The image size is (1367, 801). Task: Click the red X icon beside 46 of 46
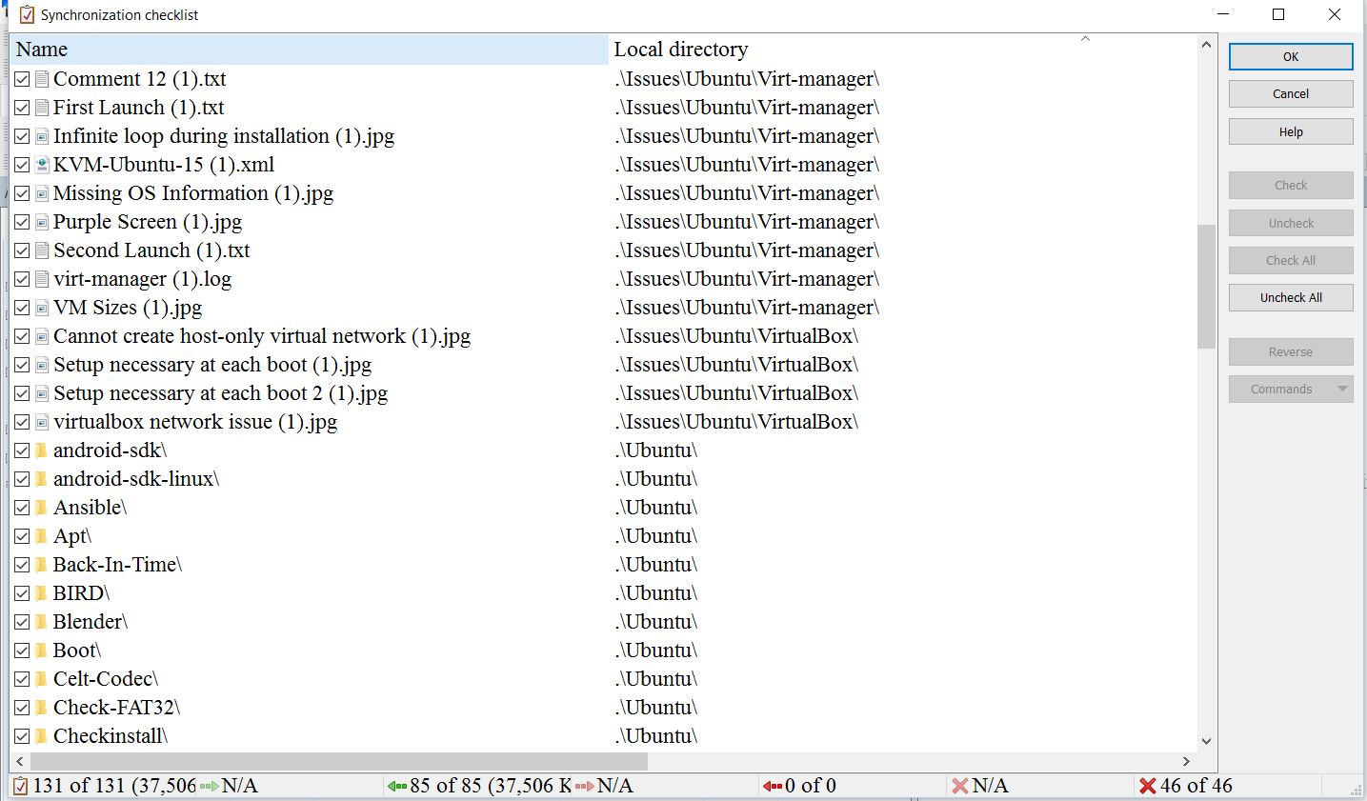coord(1147,786)
